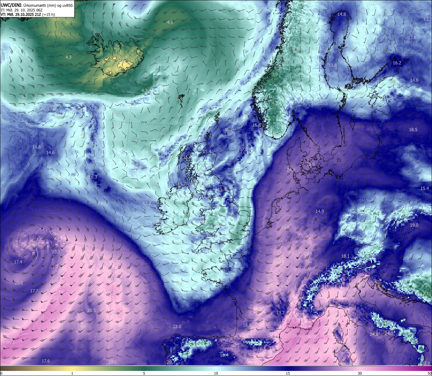The height and width of the screenshot is (376, 432).
Task: Select the 22.0 value label
Action: (177, 327)
